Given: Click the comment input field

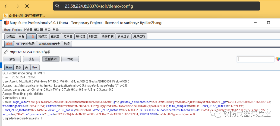Looking at the screenshot, I should coord(256,59).
